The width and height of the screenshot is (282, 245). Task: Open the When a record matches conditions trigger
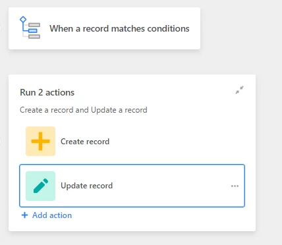coord(104,28)
